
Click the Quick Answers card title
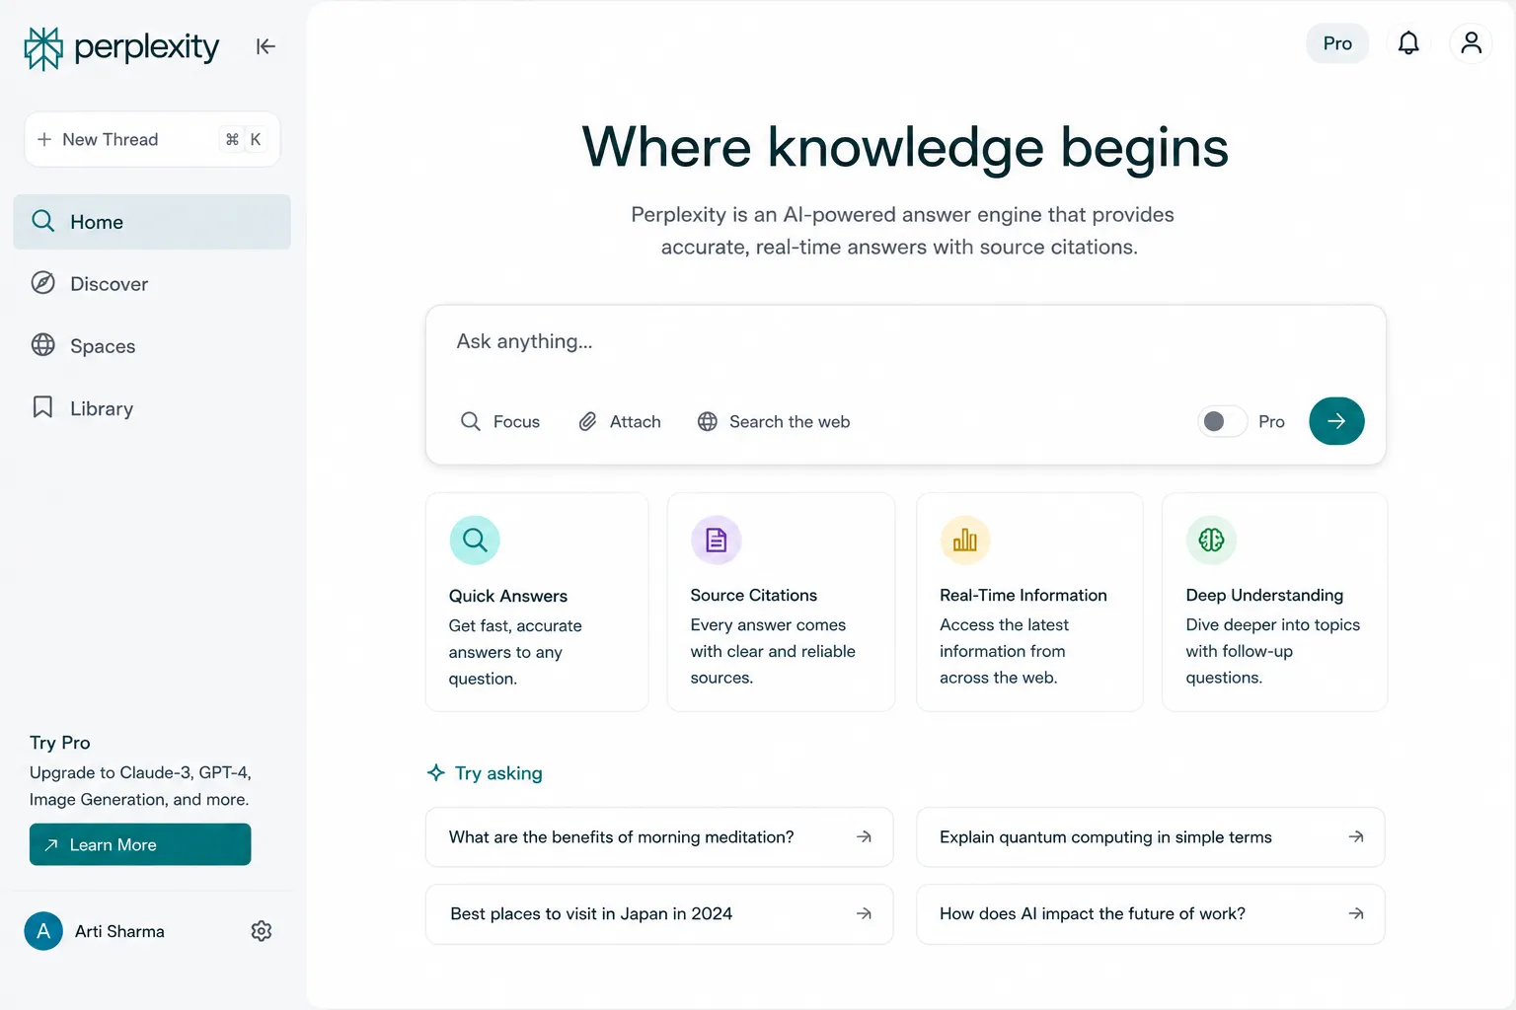pyautogui.click(x=508, y=596)
